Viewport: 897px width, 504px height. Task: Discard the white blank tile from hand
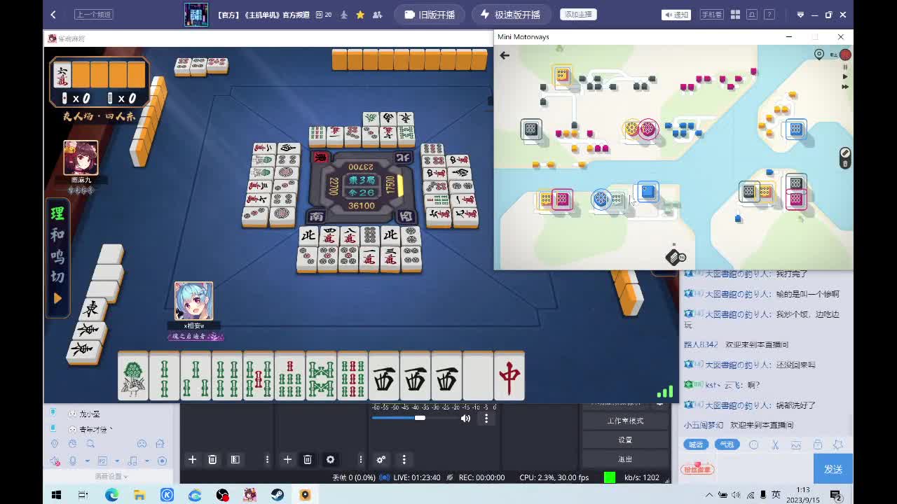478,377
